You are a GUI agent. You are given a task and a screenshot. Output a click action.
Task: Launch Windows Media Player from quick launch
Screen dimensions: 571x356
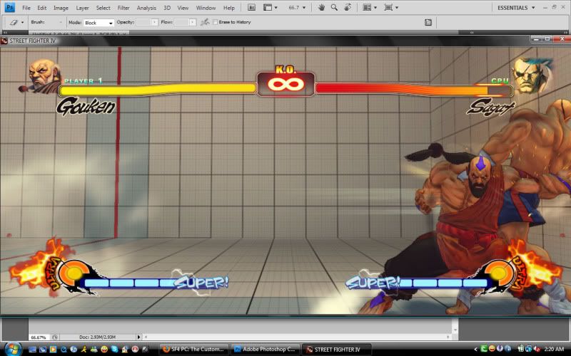pyautogui.click(x=53, y=350)
